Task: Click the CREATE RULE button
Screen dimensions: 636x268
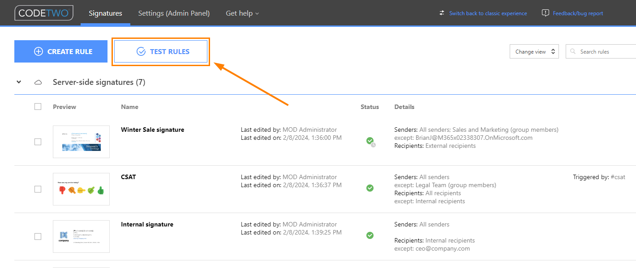Action: (61, 51)
